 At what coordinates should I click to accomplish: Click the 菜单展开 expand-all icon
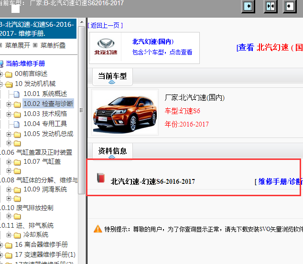(1, 45)
